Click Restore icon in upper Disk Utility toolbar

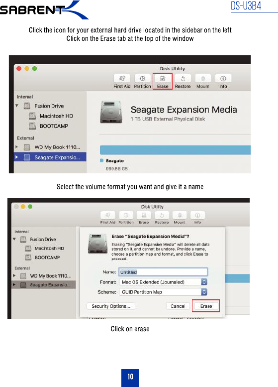(x=183, y=79)
